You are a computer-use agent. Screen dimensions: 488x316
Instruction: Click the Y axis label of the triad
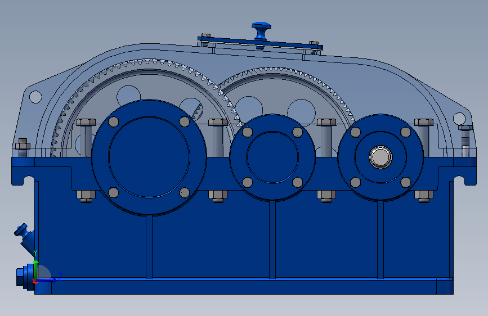click(35, 253)
